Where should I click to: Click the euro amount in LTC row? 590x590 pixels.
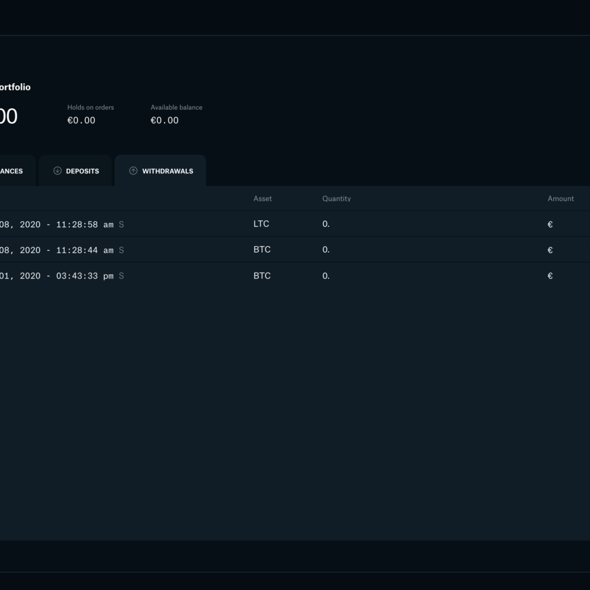[x=550, y=225]
